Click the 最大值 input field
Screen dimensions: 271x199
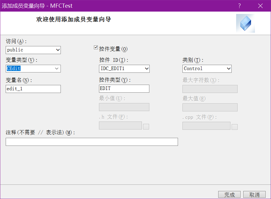click(210, 107)
